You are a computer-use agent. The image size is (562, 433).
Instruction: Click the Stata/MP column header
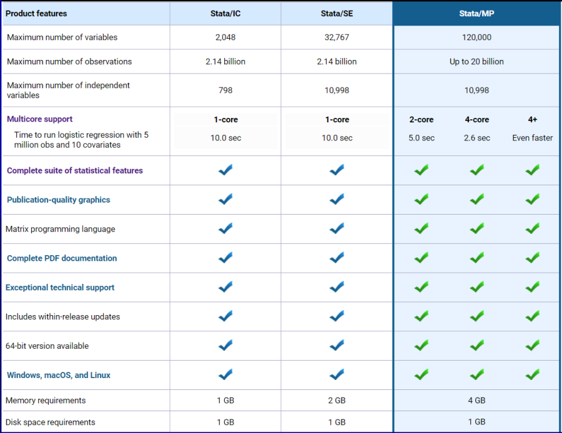click(476, 14)
